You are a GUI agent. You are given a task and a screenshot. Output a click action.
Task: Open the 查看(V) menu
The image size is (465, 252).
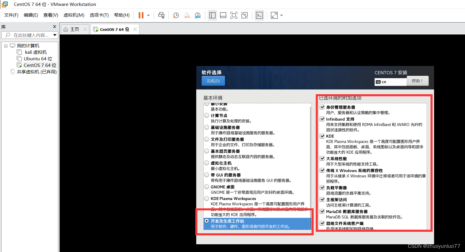coord(51,15)
